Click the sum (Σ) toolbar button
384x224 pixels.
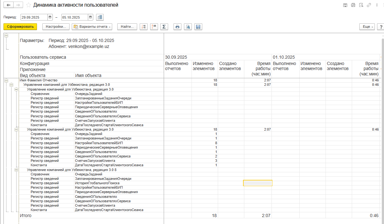pyautogui.click(x=164, y=27)
